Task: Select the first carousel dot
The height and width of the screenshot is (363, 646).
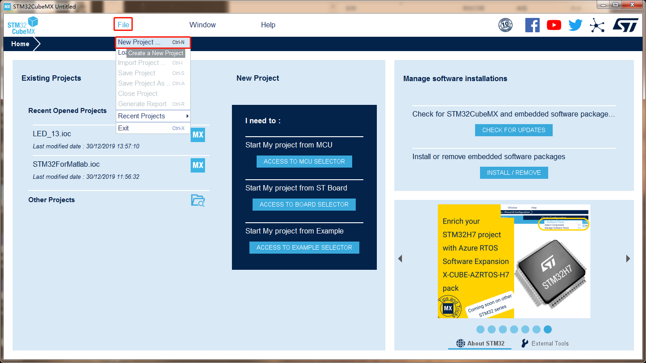Action: click(x=480, y=329)
